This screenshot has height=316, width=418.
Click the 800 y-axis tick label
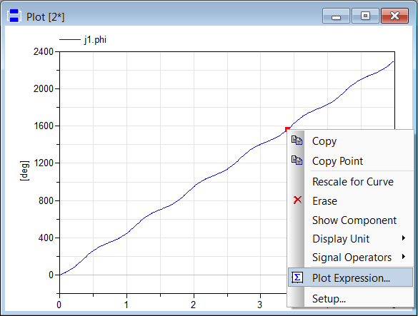(46, 200)
